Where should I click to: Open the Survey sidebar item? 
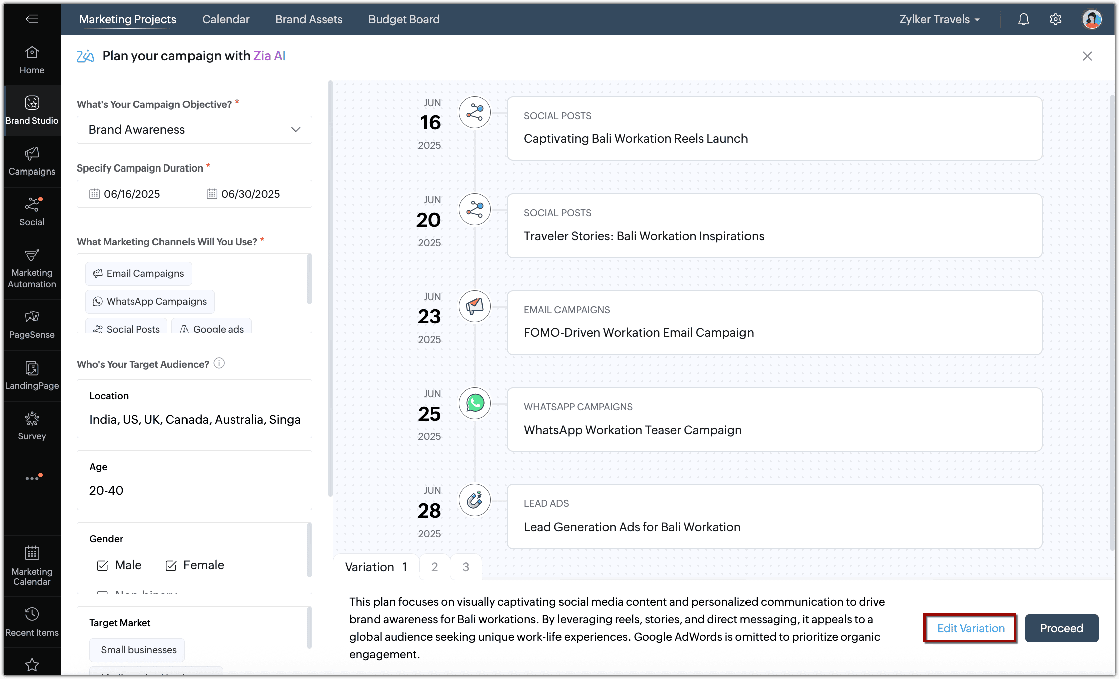pyautogui.click(x=32, y=425)
